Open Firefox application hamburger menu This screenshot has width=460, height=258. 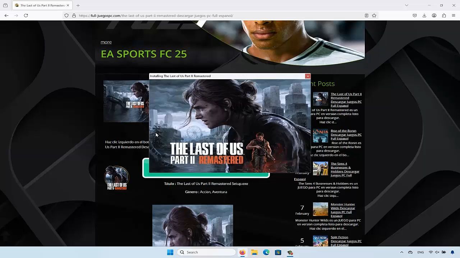click(454, 15)
